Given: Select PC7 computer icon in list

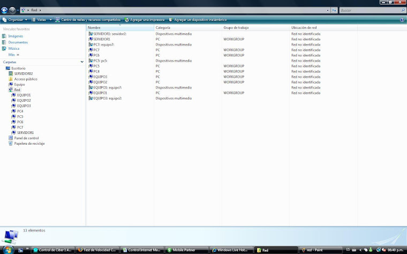Looking at the screenshot, I should pyautogui.click(x=91, y=50).
